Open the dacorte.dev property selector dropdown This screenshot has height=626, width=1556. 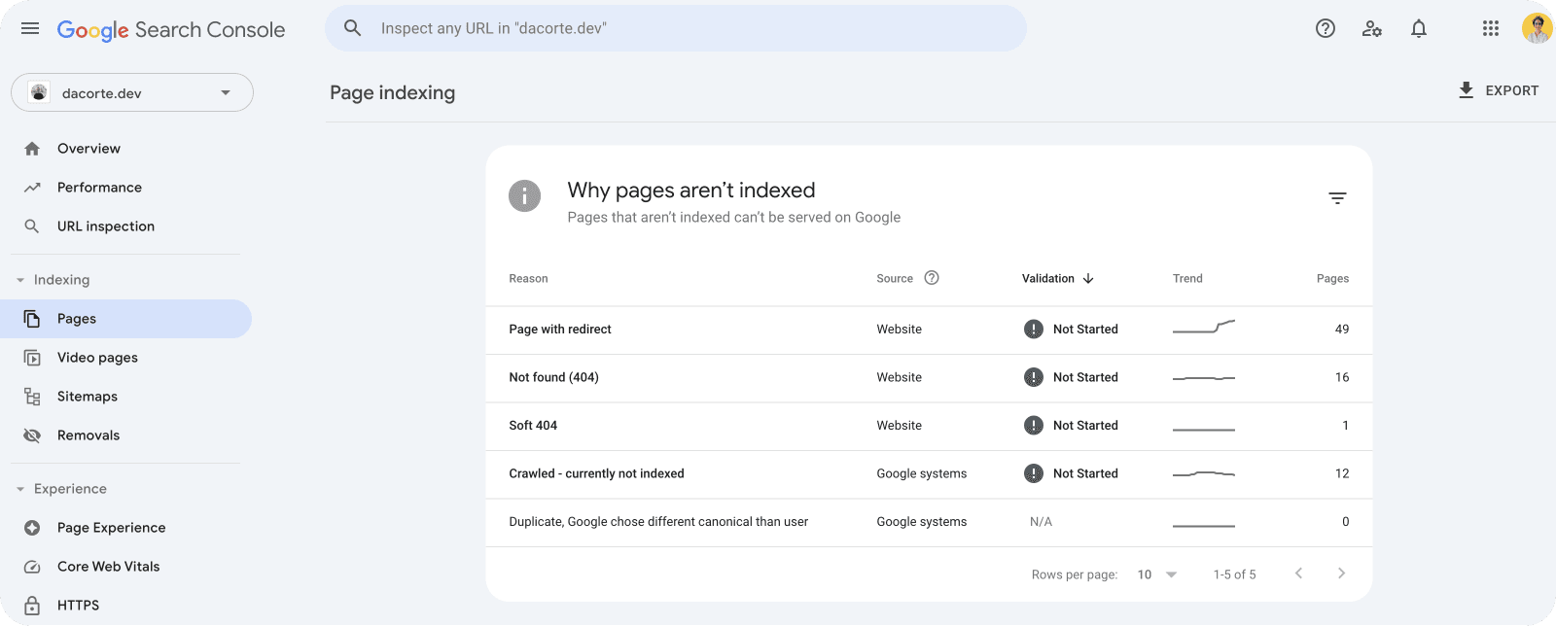[x=132, y=93]
